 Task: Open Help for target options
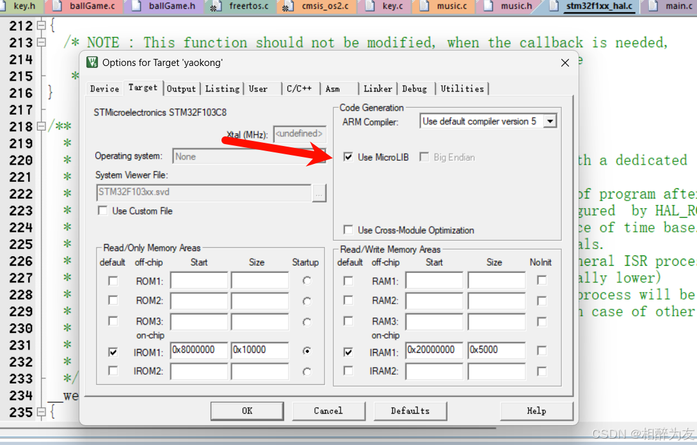[536, 411]
